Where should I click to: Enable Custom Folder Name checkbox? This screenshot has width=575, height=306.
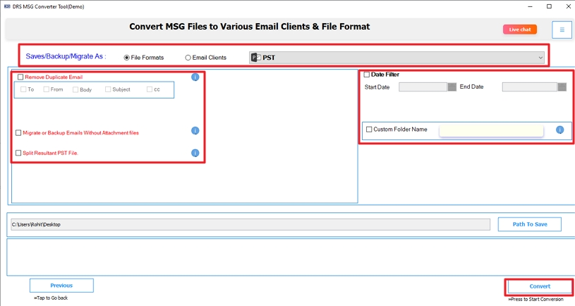(x=369, y=129)
